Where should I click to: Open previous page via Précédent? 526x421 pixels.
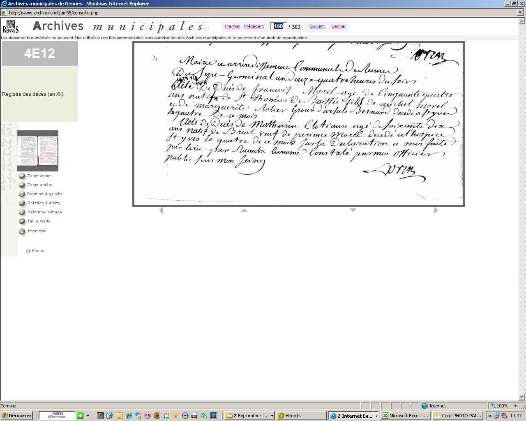click(254, 26)
